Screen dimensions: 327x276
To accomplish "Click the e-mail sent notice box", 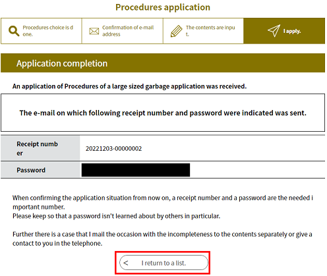I will [163, 113].
